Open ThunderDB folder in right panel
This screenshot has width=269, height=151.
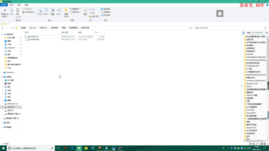tap(251, 113)
